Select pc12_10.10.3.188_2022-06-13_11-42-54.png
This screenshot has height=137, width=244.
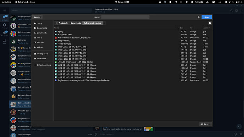pos(77,77)
